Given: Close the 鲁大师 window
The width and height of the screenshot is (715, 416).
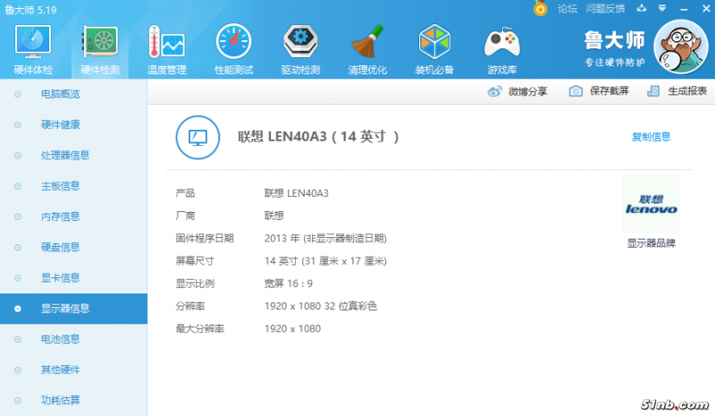Looking at the screenshot, I should [706, 9].
